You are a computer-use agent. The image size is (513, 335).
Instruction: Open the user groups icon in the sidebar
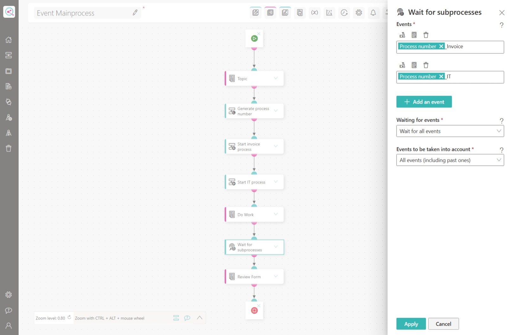point(9,133)
